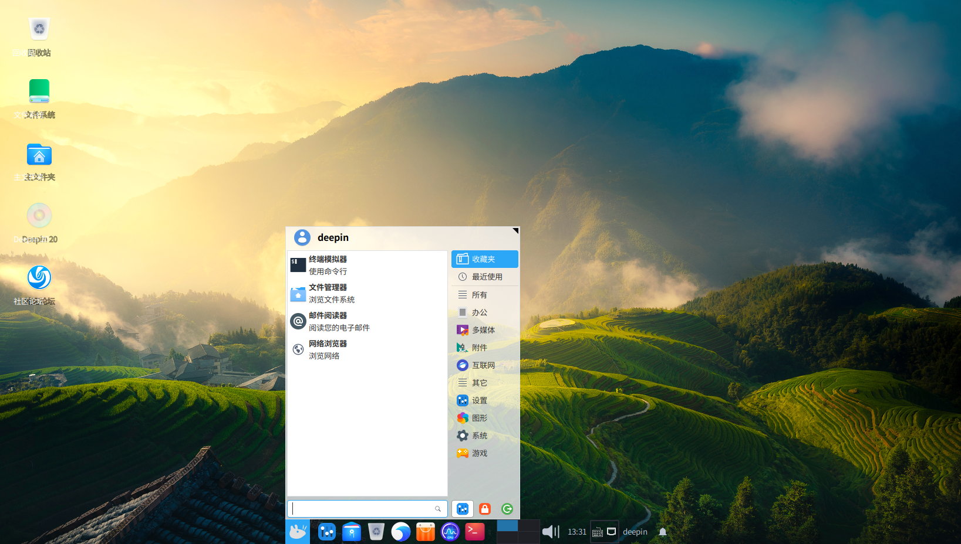Launch Web Browser (网络浏览器) entry
This screenshot has height=544, width=961.
[328, 349]
